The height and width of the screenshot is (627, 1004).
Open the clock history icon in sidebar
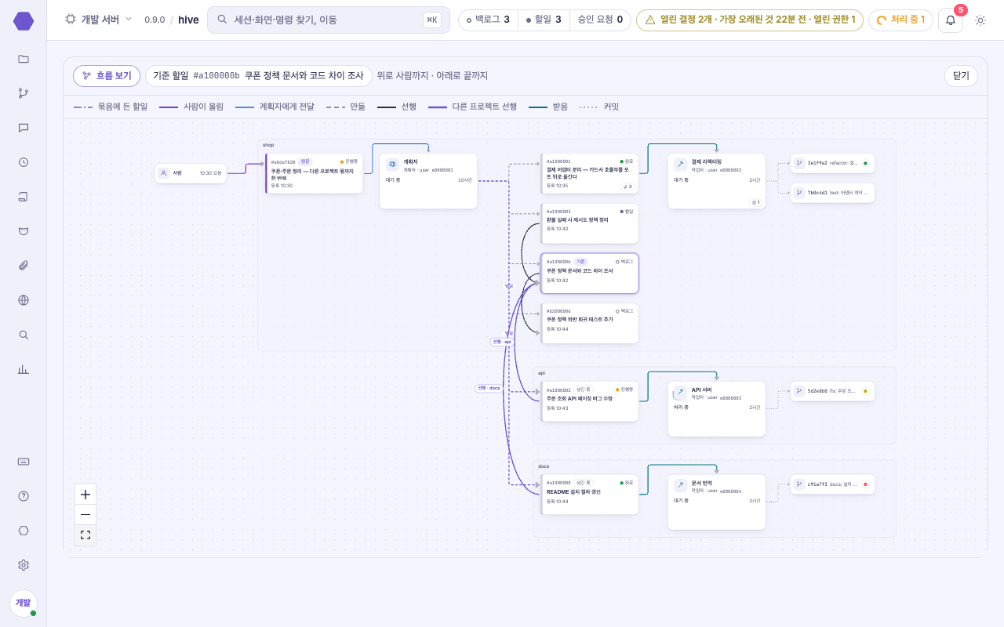24,162
